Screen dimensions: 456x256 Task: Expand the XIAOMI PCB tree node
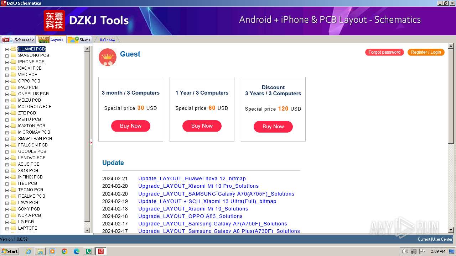click(x=7, y=68)
